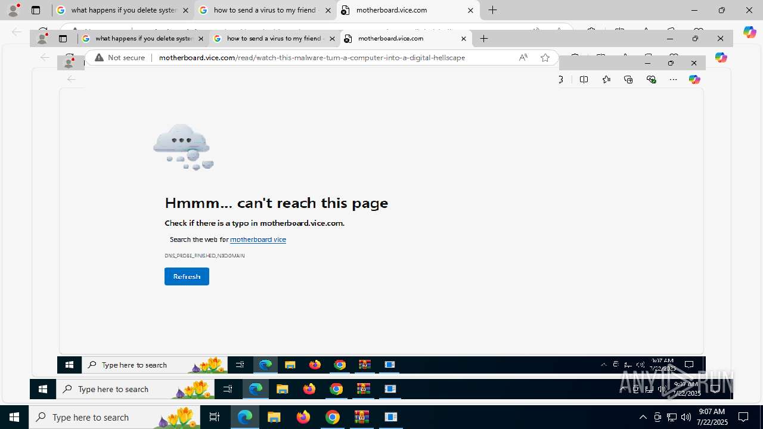Open Task View on middle taskbar

click(228, 389)
